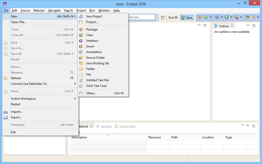The width and height of the screenshot is (262, 164).
Task: Switch to the Java perspective
Action: (187, 17)
